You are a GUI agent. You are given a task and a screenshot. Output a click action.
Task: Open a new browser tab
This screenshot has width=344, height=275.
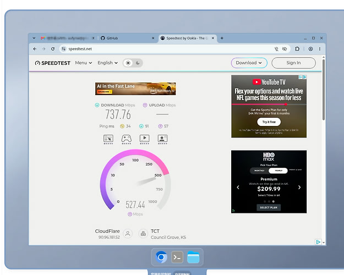point(222,38)
